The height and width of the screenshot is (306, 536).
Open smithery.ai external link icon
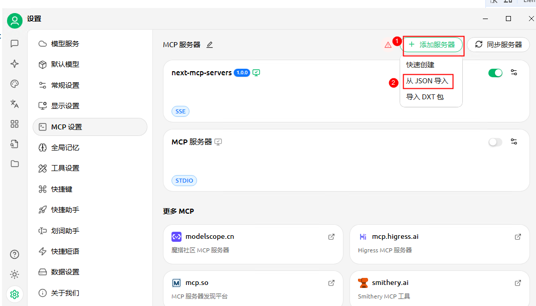pyautogui.click(x=518, y=283)
